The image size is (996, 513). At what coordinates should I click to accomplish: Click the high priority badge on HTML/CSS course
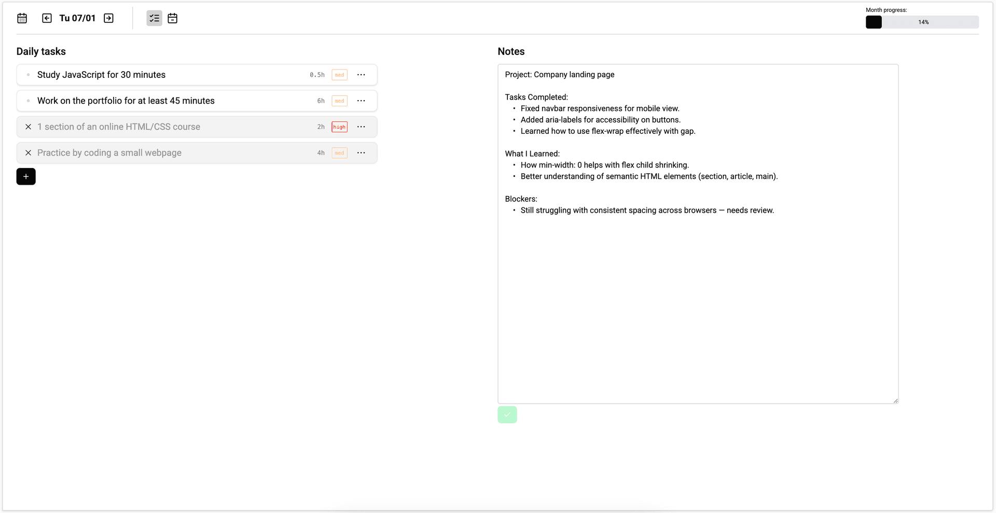(339, 127)
